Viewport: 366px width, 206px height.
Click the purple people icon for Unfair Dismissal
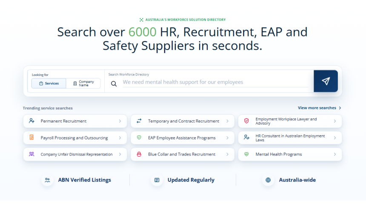click(x=31, y=154)
